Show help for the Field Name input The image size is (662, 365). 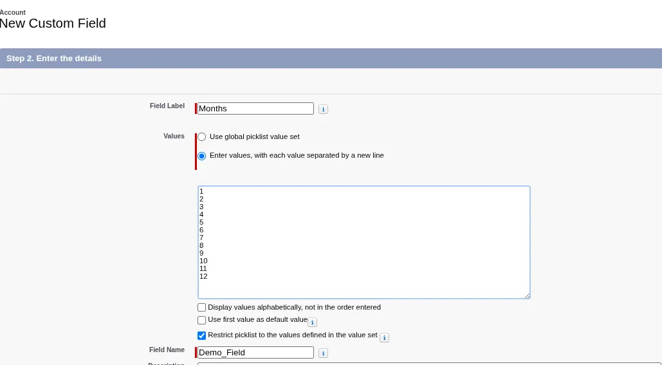pos(323,353)
